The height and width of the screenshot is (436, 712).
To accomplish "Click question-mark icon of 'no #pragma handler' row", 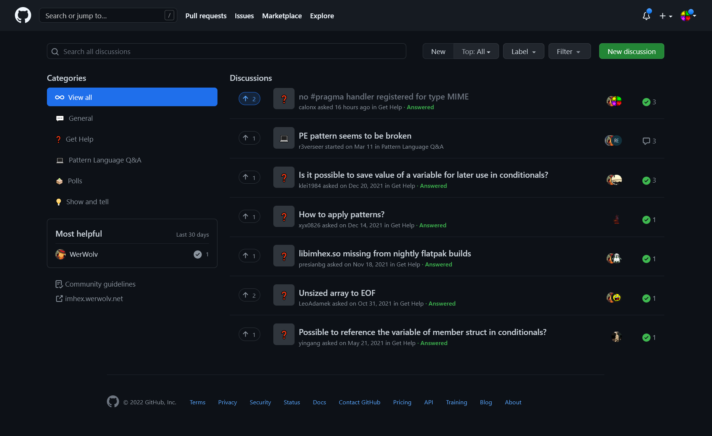I will pos(284,99).
